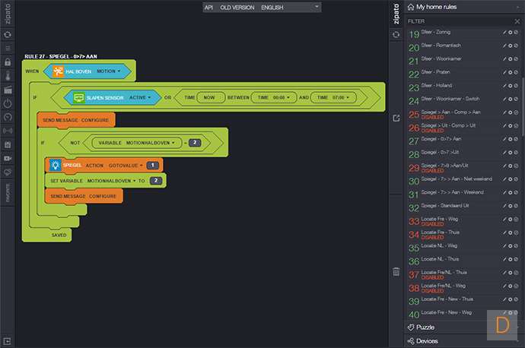The image size is (525, 348).
Task: Click the trash bin icon
Action: [x=396, y=271]
